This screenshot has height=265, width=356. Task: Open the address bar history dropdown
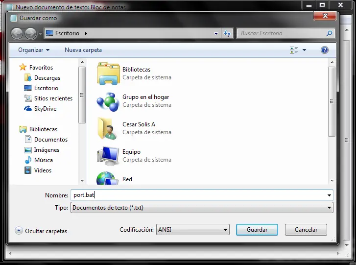tap(216, 34)
